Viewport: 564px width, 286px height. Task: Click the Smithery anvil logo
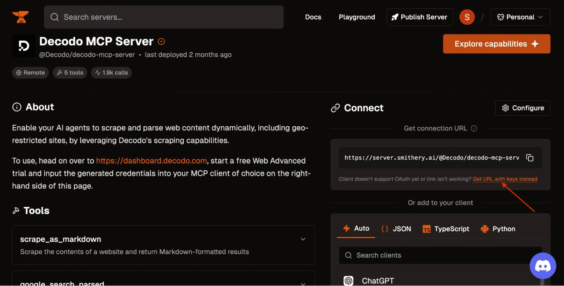click(20, 17)
